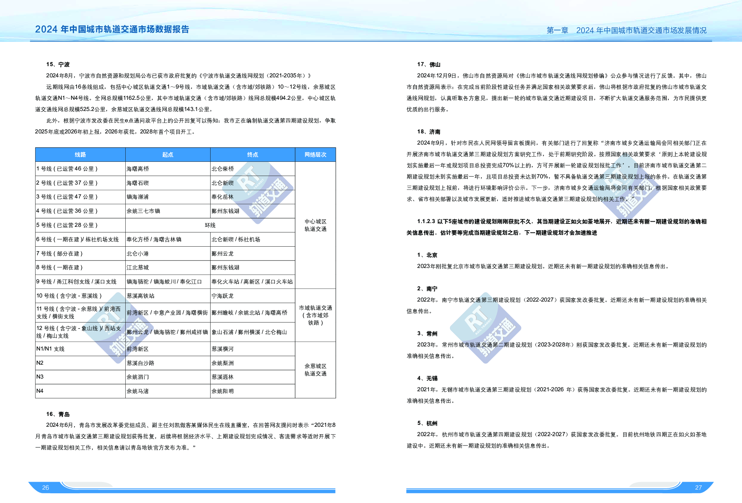Click cell '奉化火车站 / 高新区 / 溪口火车站'
This screenshot has width=742, height=503.
point(252,281)
